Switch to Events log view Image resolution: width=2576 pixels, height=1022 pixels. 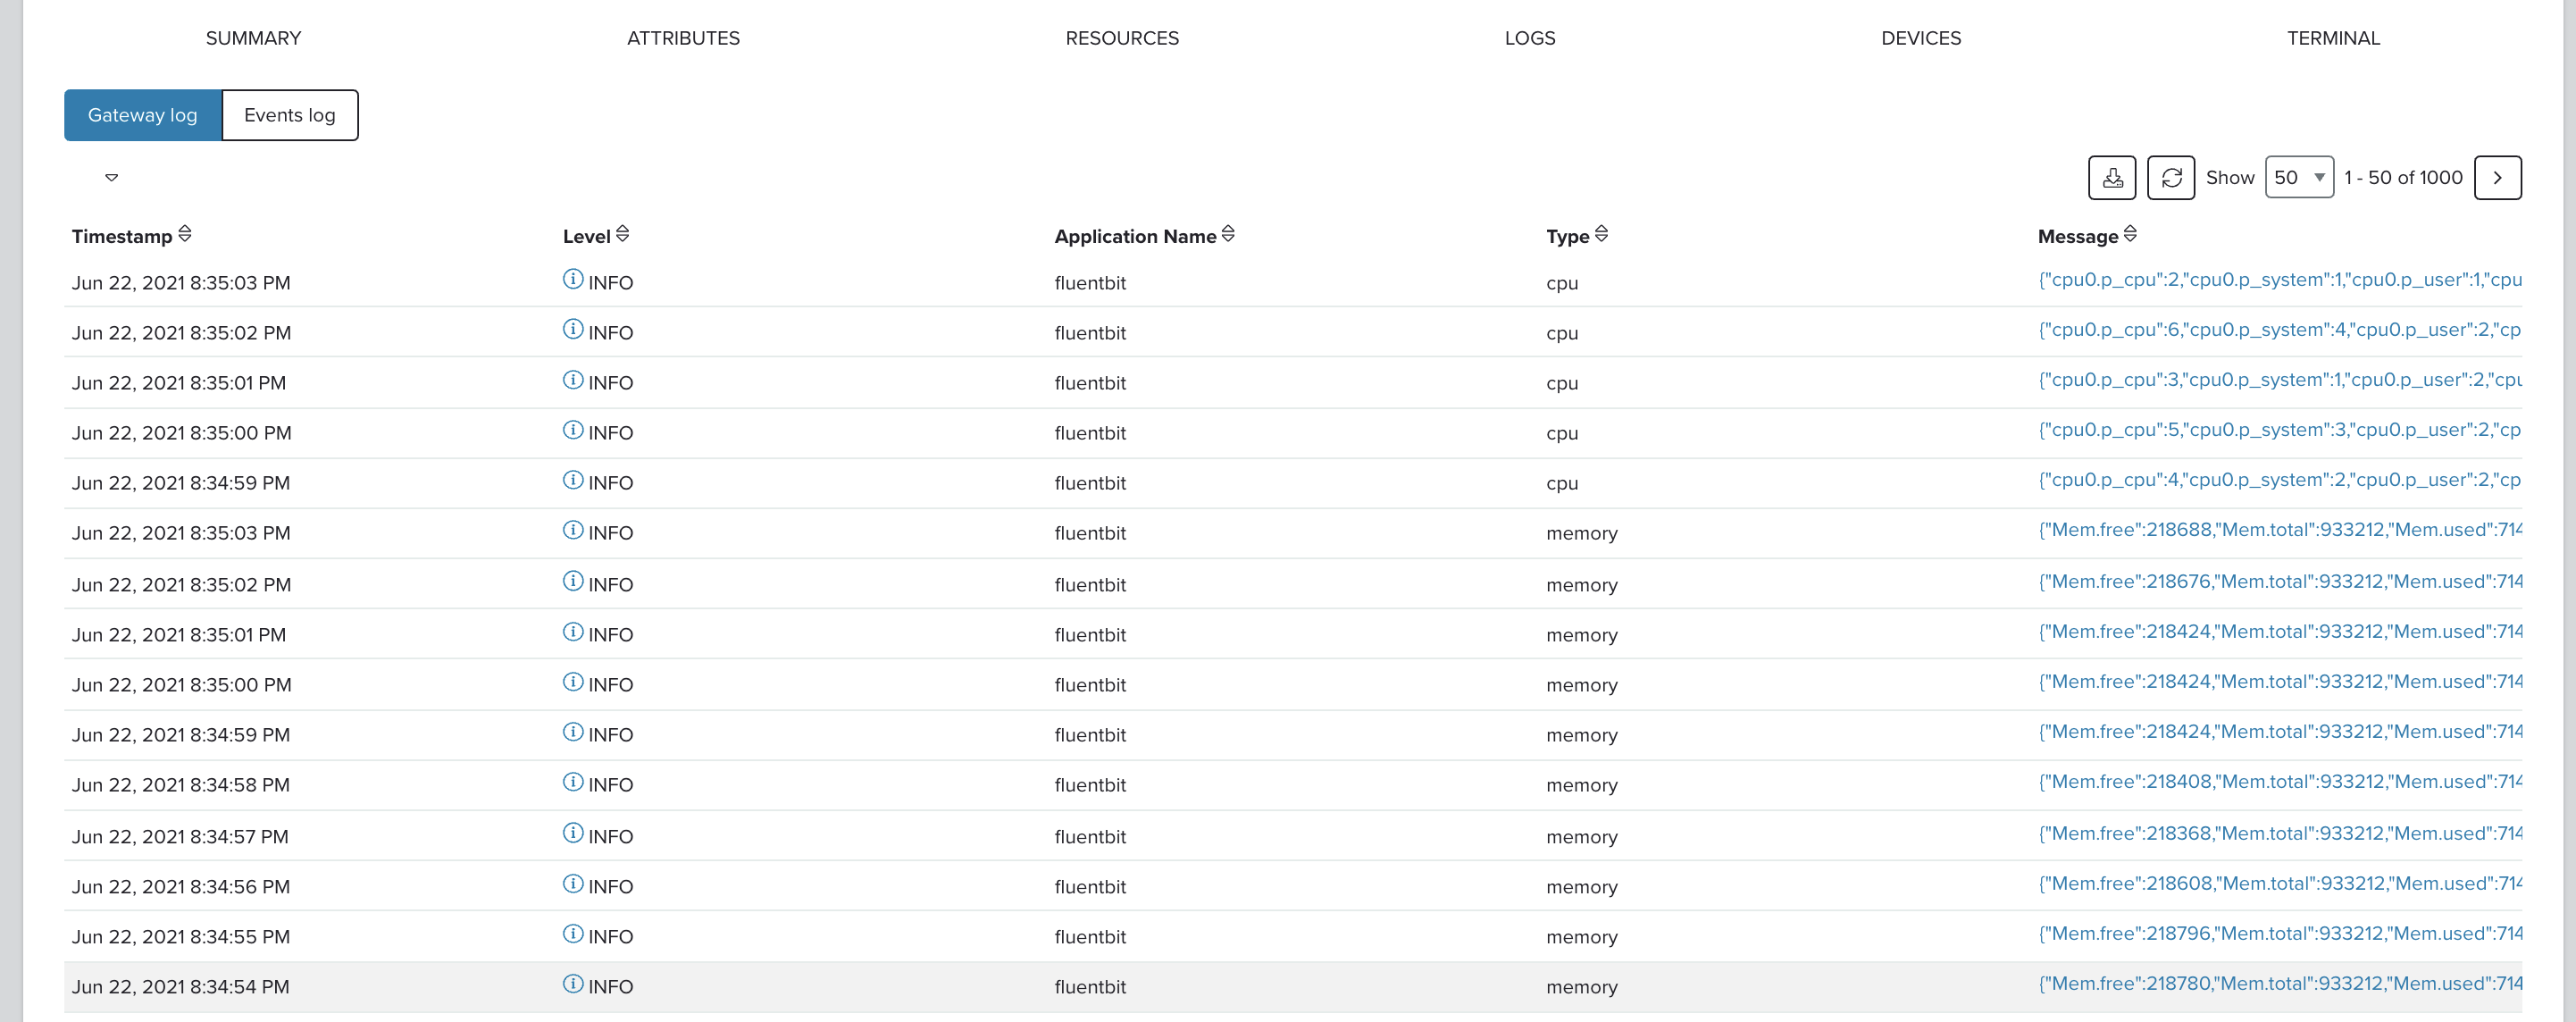pos(290,115)
